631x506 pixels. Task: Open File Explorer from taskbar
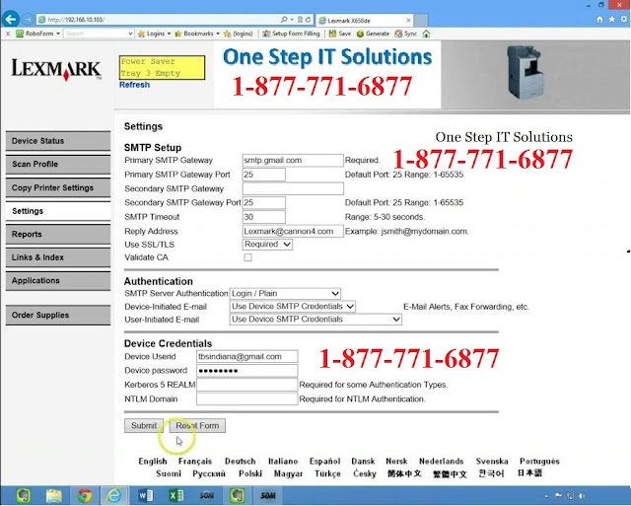(x=54, y=495)
